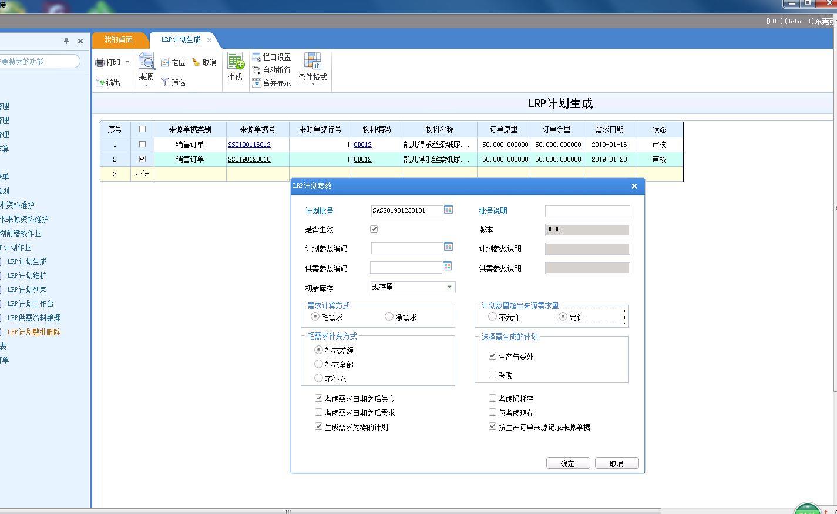The image size is (837, 514).
Task: Click the 条件格式 conditional format icon
Action: [312, 61]
